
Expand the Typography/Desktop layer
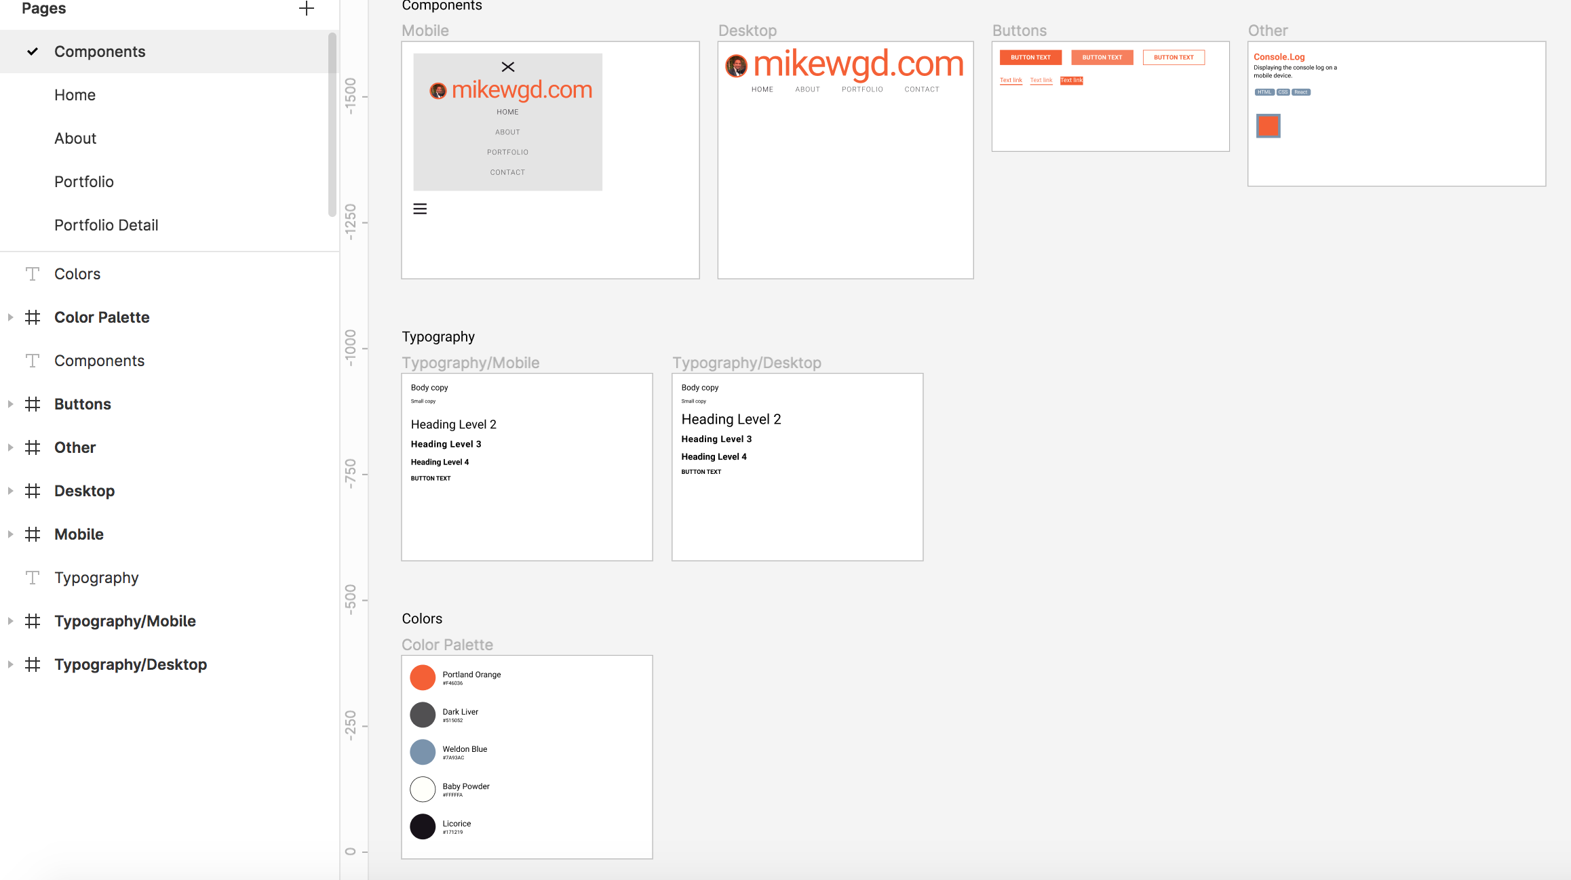10,664
